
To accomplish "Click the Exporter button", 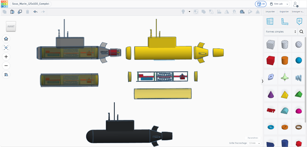I will [x=284, y=12].
